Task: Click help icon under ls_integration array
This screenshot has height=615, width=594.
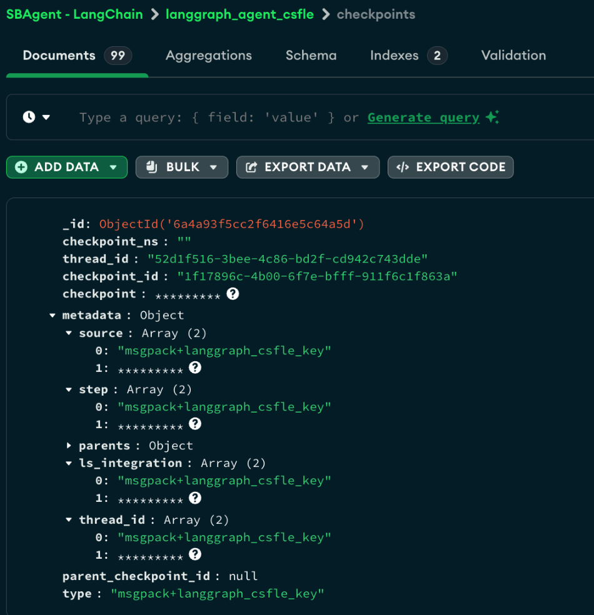Action: tap(195, 497)
